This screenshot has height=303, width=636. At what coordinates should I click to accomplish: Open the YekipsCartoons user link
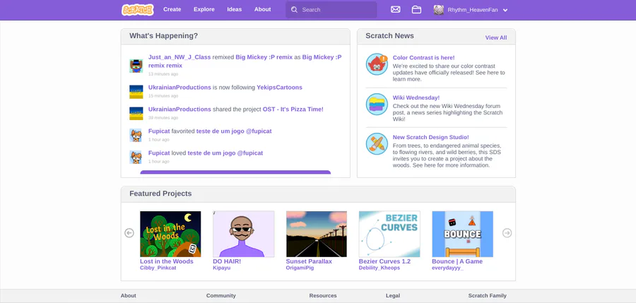coord(279,87)
